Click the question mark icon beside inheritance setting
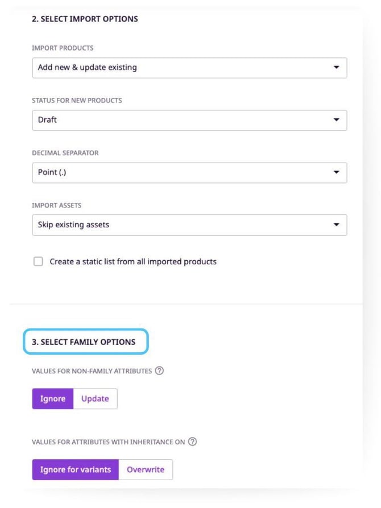 [193, 442]
